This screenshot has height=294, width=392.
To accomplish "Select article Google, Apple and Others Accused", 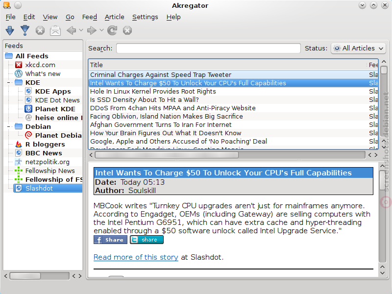I will [234, 142].
